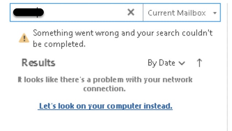The image size is (232, 131).
Task: Click the word 'computer' in the blue link
Action: 124,106
